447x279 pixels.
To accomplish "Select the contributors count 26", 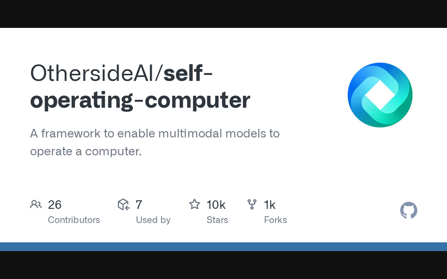I will point(55,205).
